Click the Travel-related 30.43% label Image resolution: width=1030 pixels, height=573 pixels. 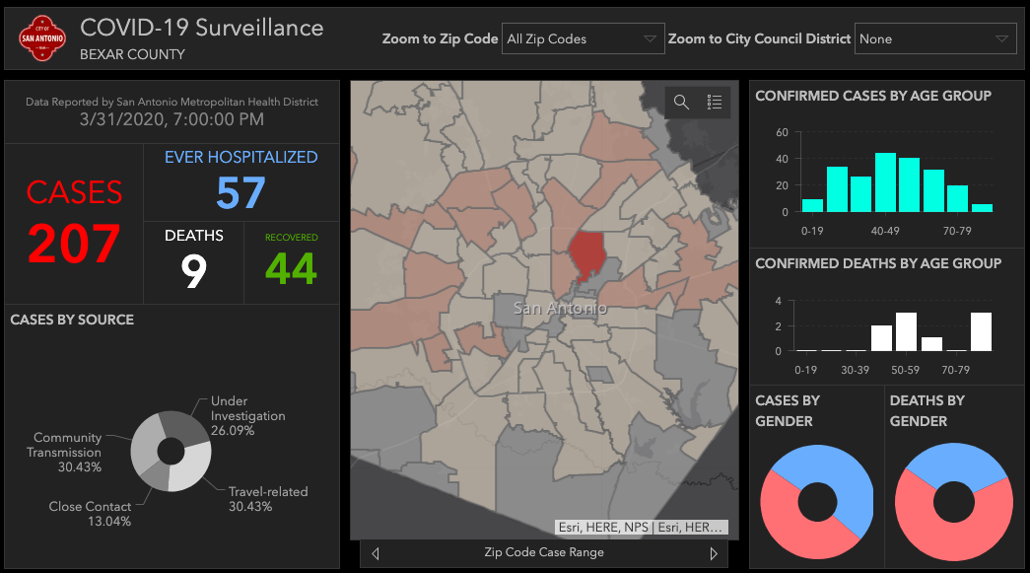pos(268,499)
